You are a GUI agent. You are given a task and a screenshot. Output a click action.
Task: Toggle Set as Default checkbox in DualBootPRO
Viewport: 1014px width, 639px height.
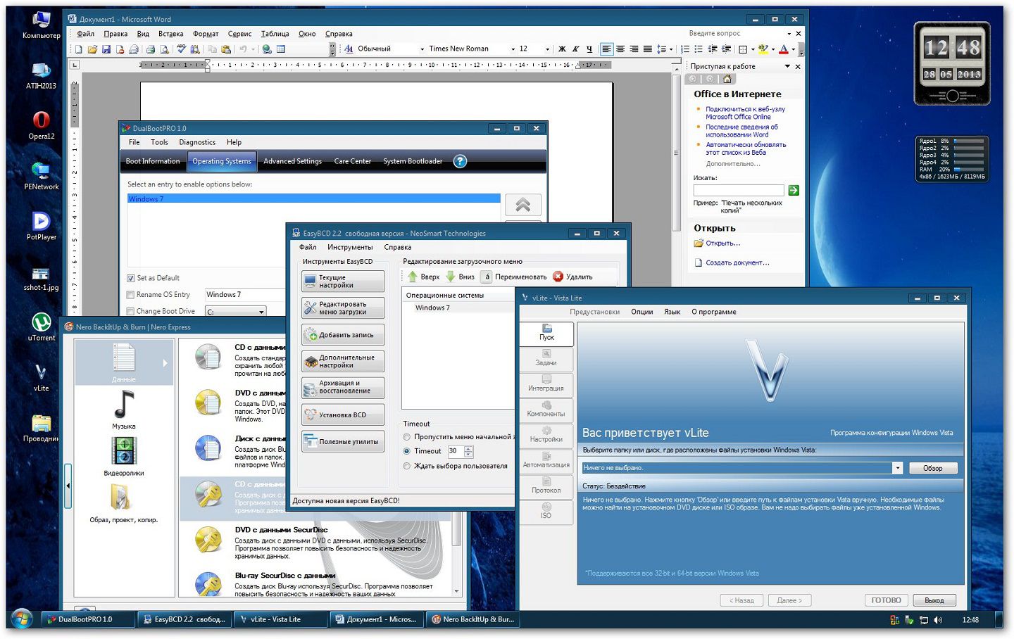[130, 278]
